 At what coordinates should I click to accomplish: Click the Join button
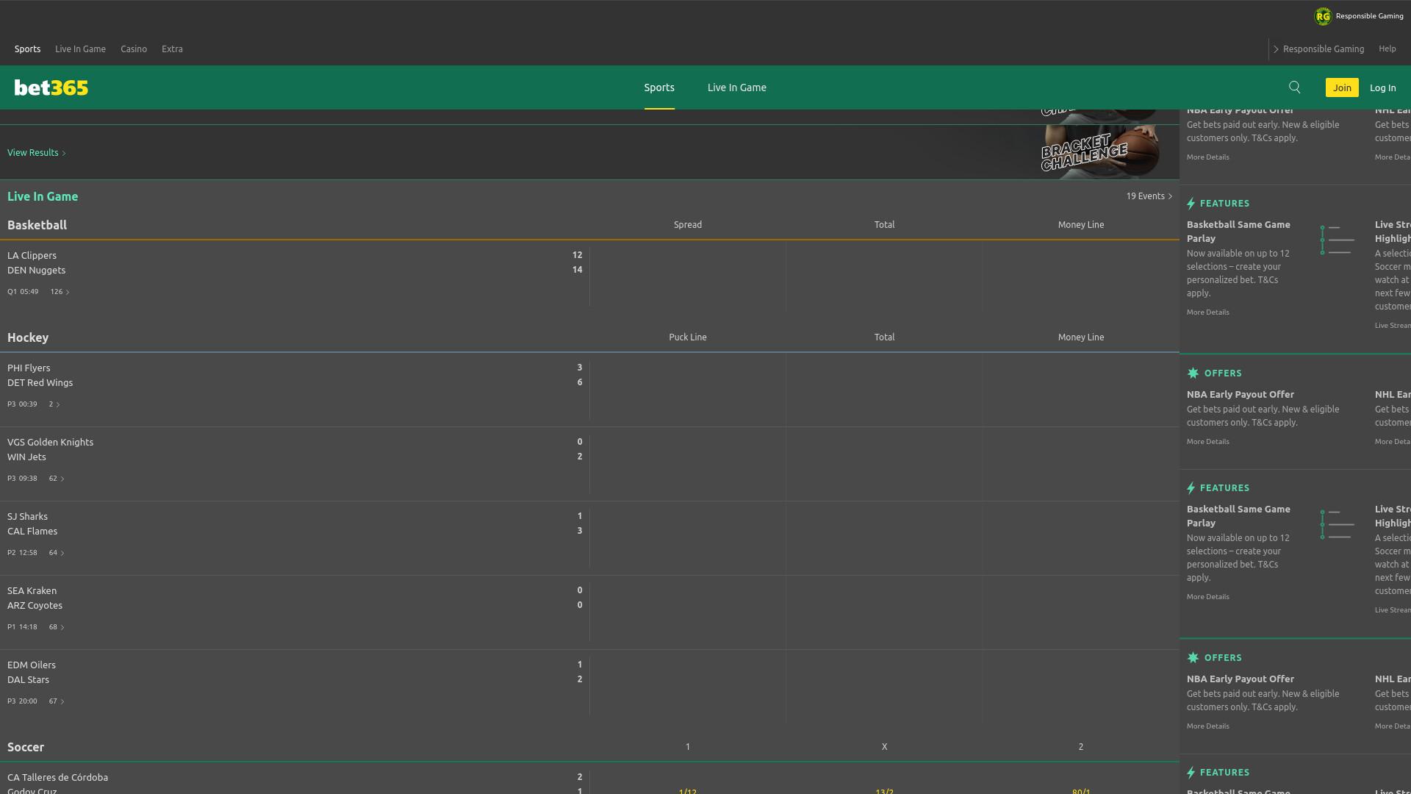click(1342, 87)
